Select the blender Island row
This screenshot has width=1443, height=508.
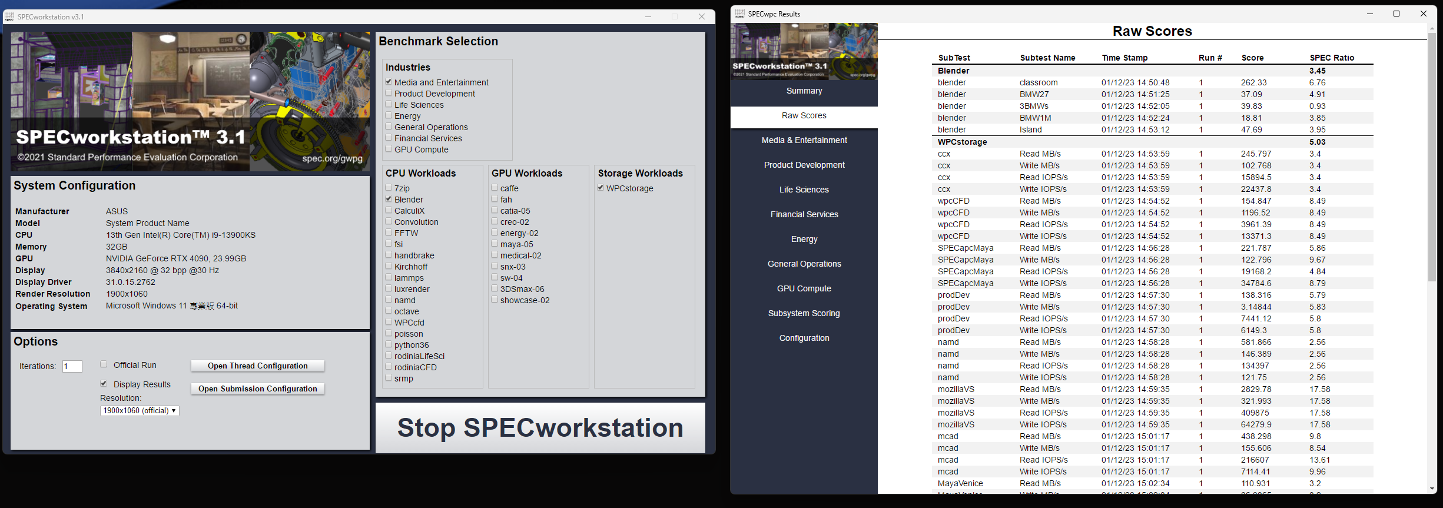(1153, 130)
